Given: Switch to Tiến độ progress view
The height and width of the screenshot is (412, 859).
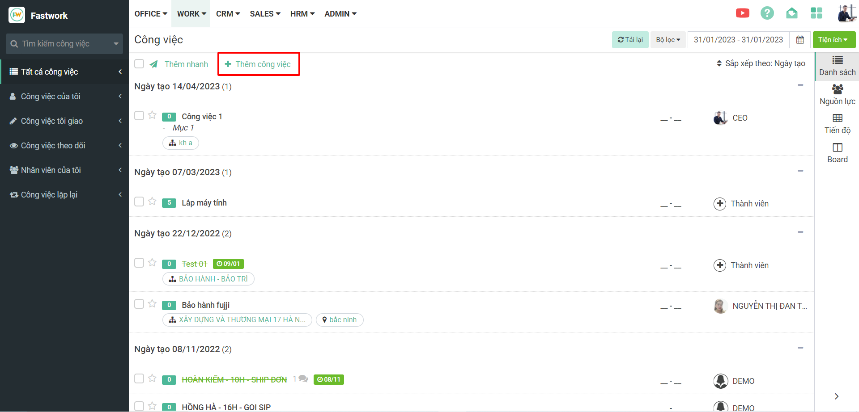Looking at the screenshot, I should 837,124.
